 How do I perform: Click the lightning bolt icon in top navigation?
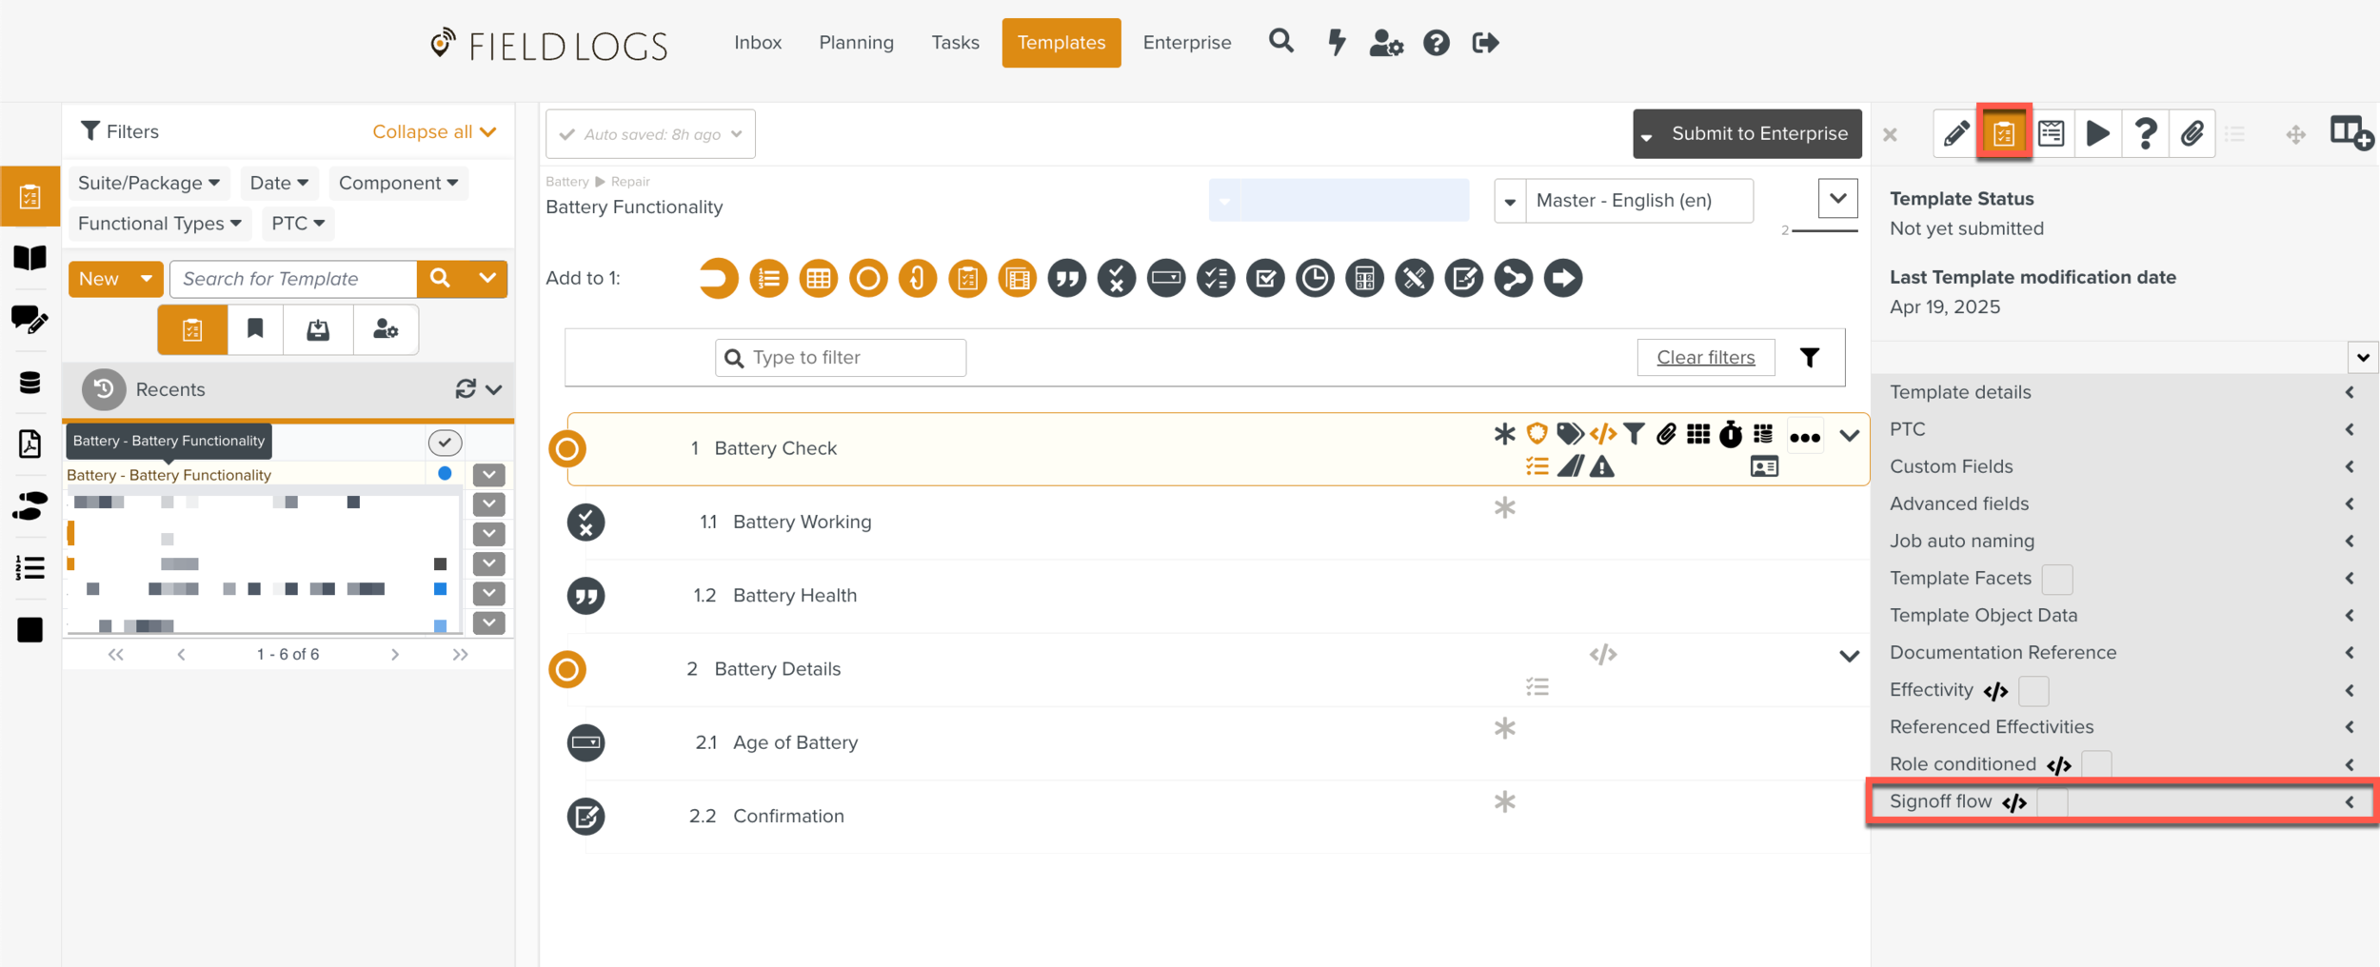(1337, 43)
